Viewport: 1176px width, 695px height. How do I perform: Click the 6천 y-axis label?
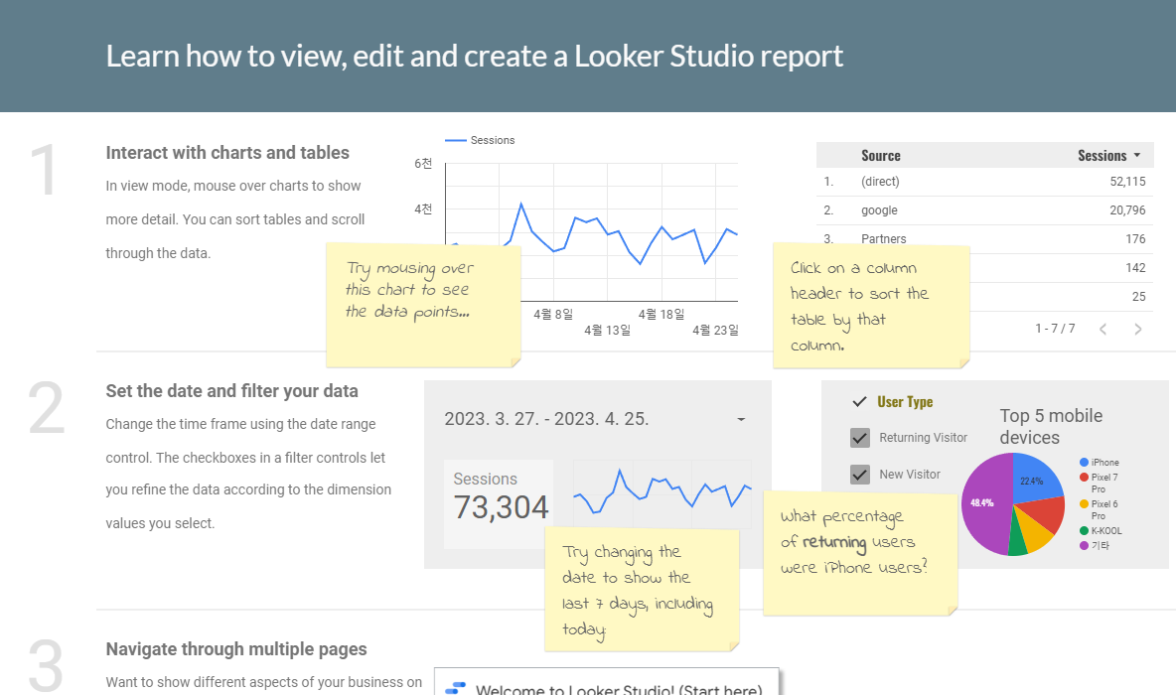click(x=423, y=164)
